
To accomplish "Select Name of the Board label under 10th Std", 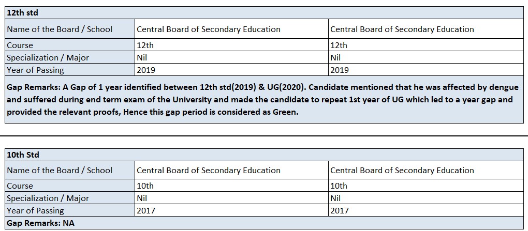I will [x=60, y=171].
